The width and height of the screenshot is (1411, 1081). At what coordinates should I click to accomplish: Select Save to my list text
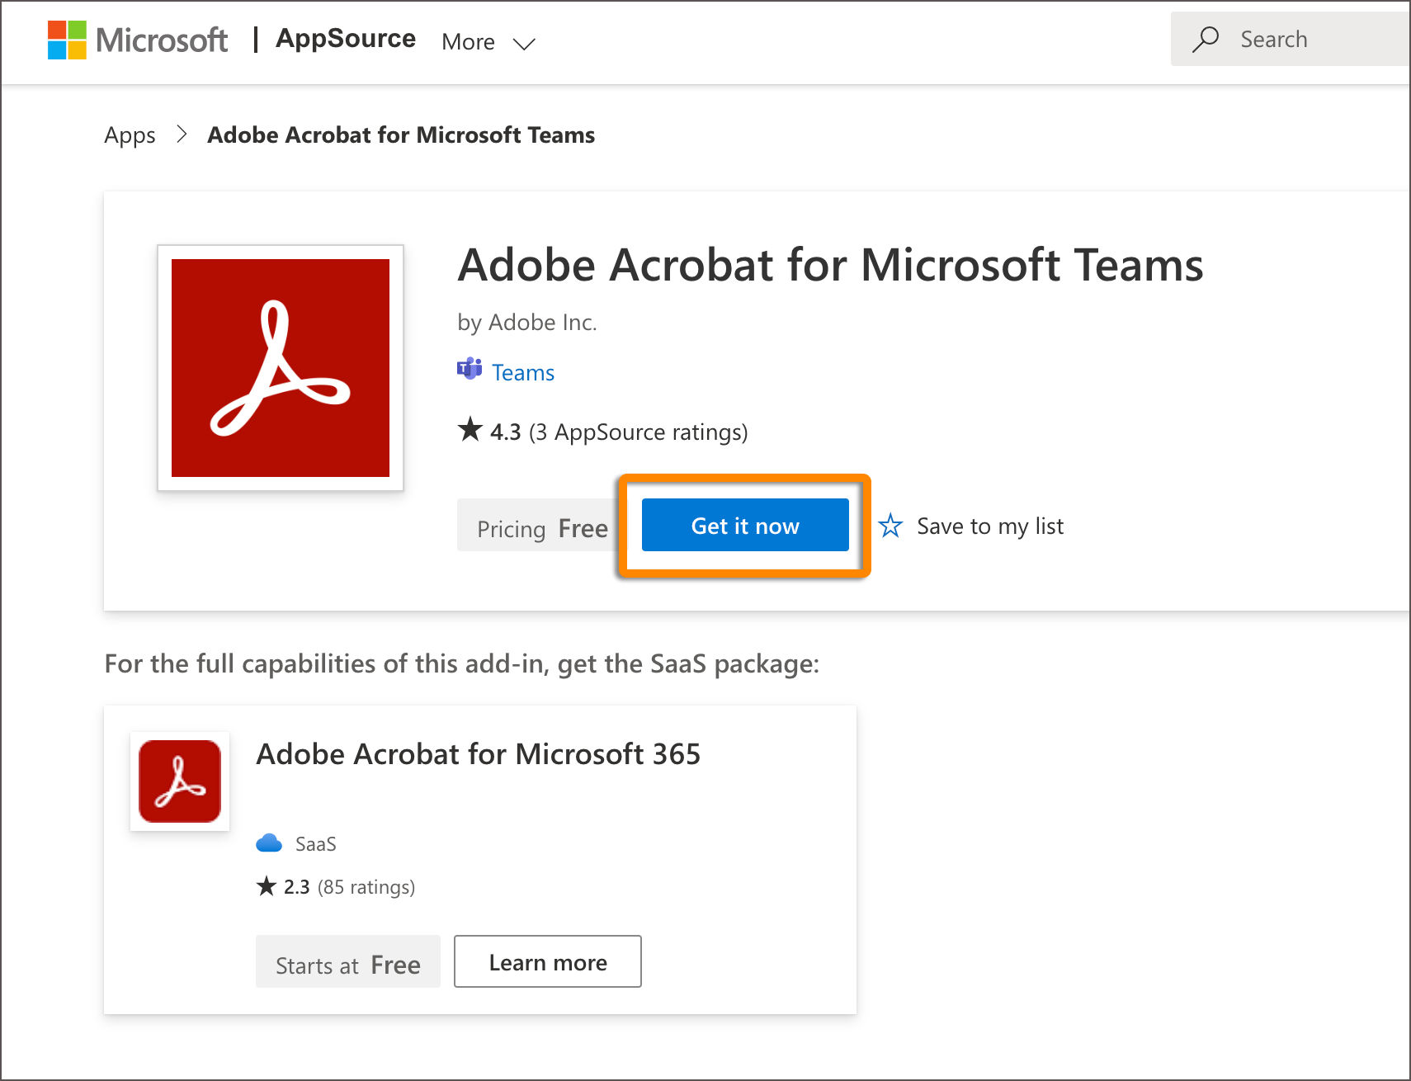[x=990, y=526]
